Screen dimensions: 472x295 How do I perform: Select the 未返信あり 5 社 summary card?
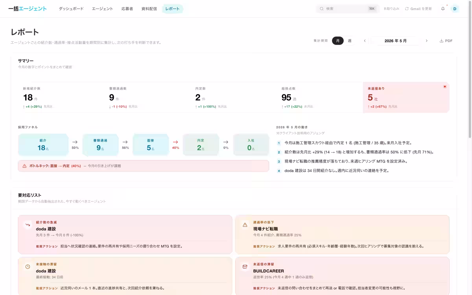(x=406, y=98)
